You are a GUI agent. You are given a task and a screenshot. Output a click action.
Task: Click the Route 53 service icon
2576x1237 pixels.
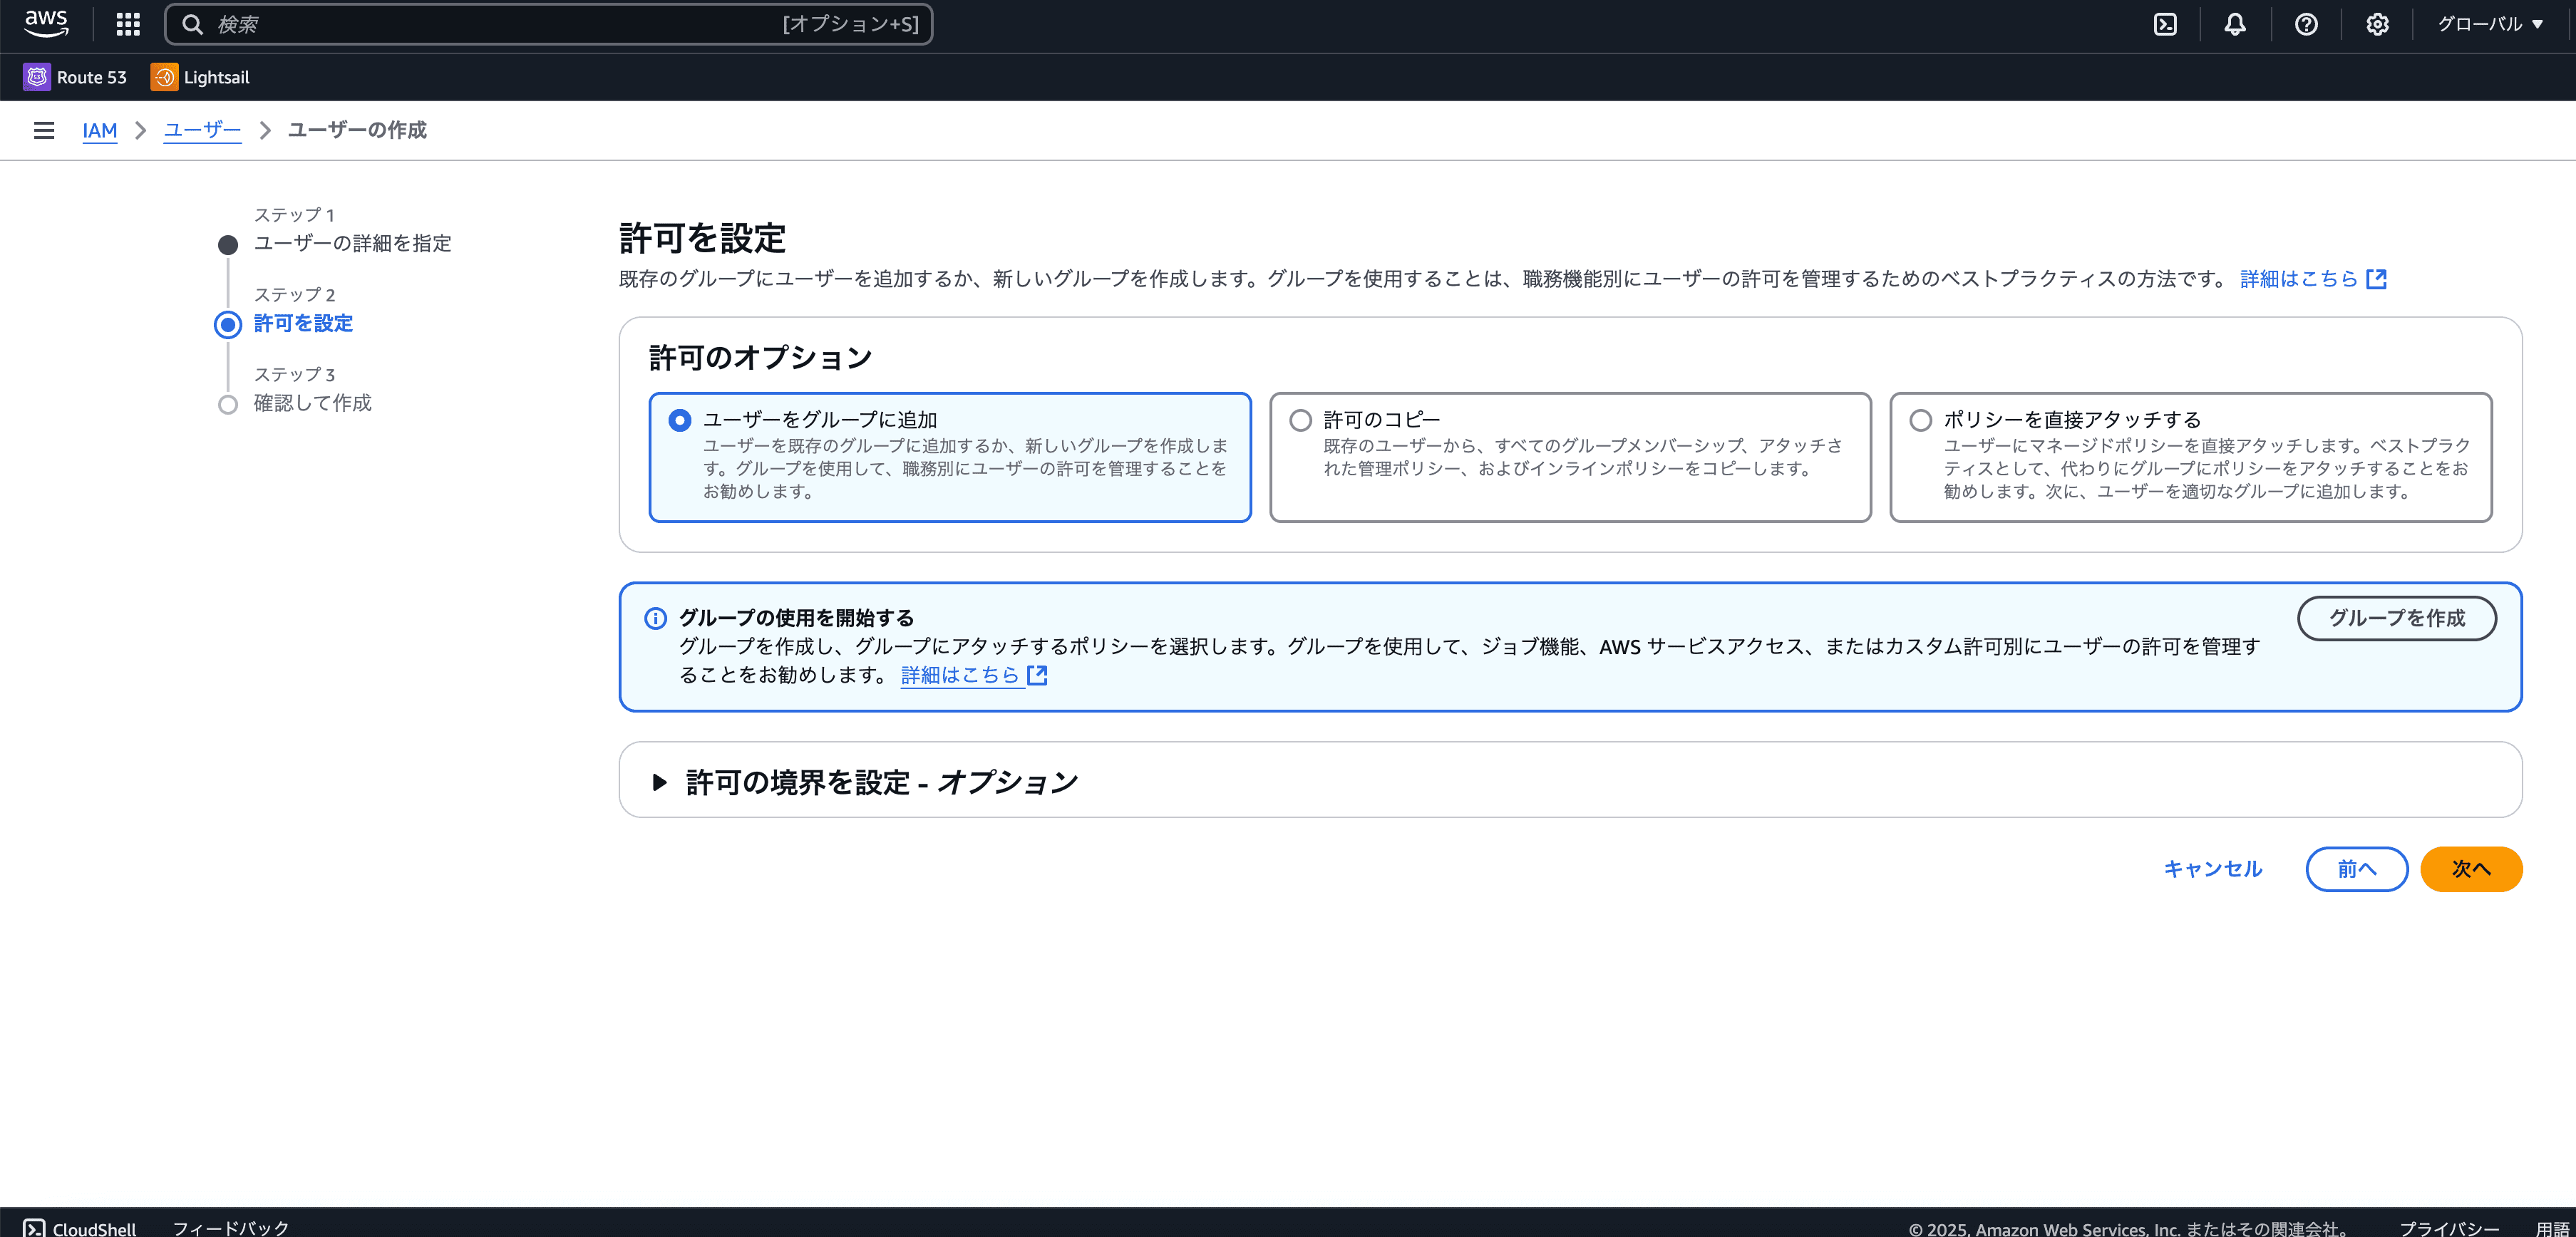[x=37, y=77]
